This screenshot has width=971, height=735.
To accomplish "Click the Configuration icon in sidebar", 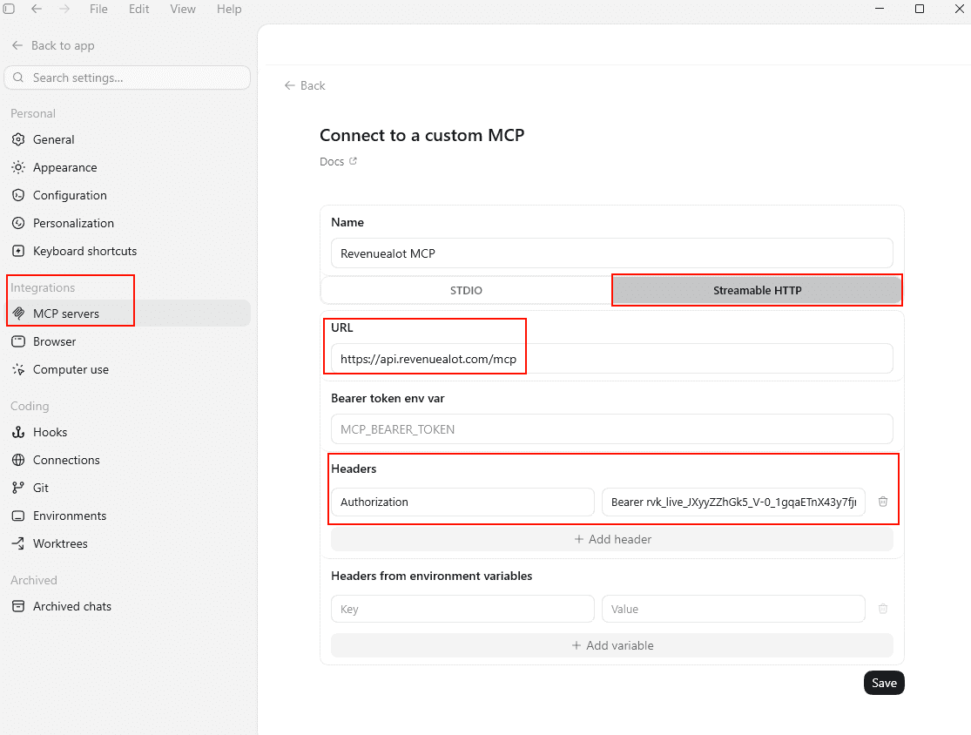I will click(18, 195).
